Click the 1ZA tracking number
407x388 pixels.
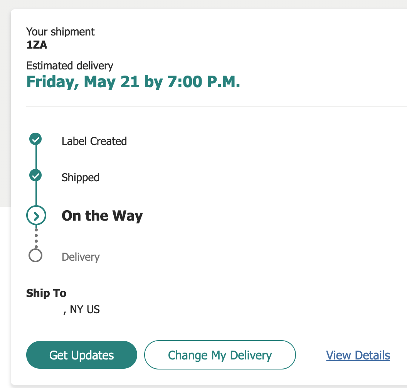pyautogui.click(x=37, y=45)
